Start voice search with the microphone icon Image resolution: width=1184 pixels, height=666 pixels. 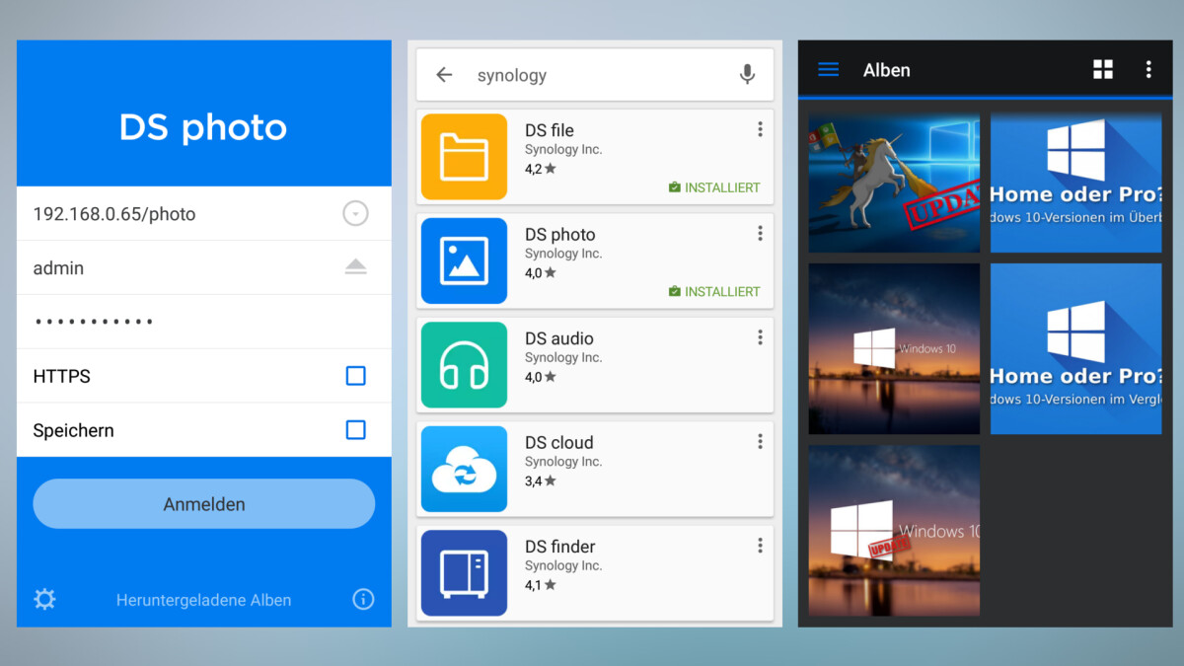pyautogui.click(x=747, y=74)
